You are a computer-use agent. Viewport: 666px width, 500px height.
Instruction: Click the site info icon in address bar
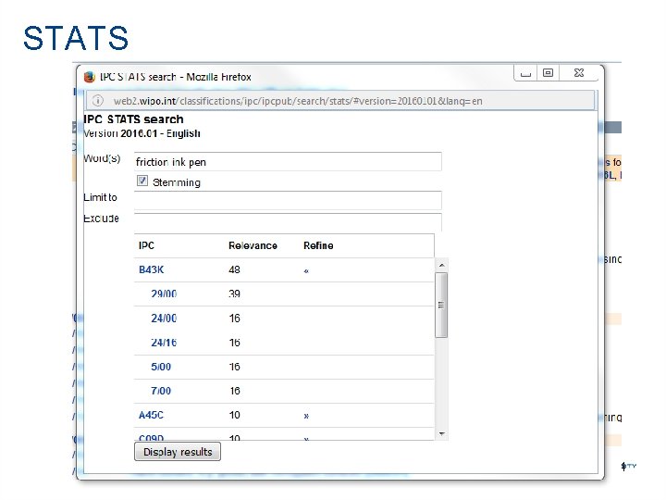(98, 101)
